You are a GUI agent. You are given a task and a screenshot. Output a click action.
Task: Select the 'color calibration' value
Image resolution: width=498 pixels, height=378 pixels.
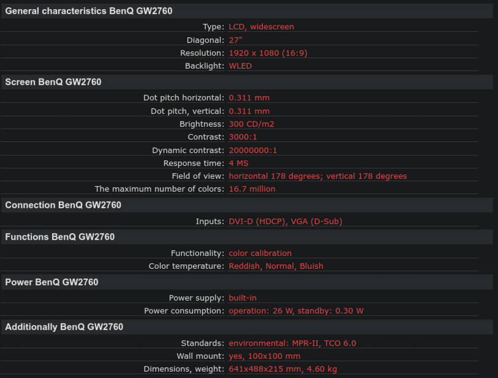tap(260, 253)
